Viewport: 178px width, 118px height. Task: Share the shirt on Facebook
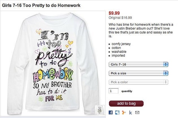point(111,113)
